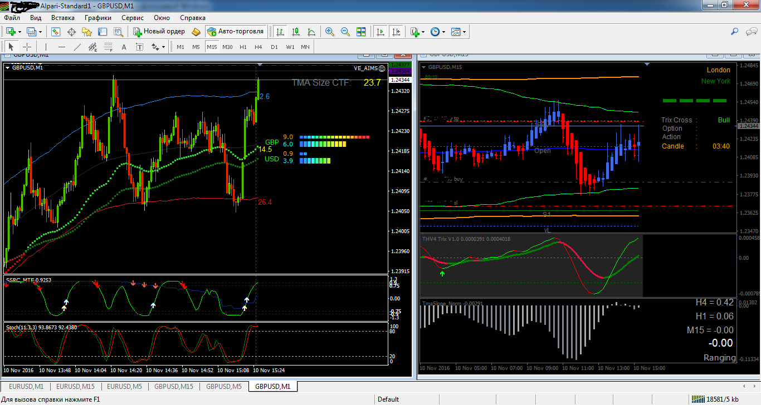Click the tile windows icon
The image size is (761, 405).
pos(361,32)
